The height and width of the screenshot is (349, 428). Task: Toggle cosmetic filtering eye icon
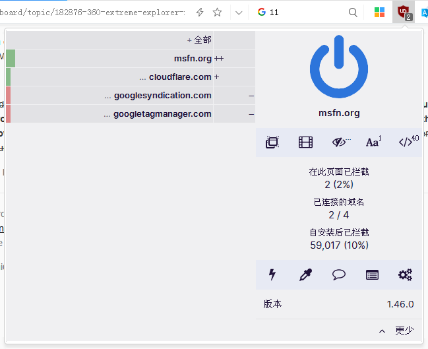point(339,142)
